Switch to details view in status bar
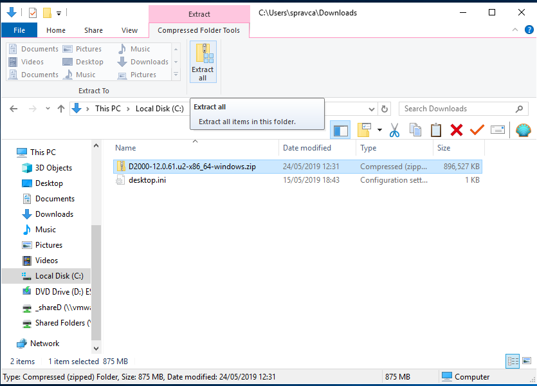Screen dimensions: 537x386 [513, 361]
